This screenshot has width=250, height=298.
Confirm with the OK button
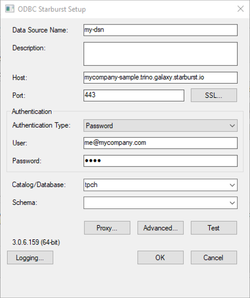(161, 258)
